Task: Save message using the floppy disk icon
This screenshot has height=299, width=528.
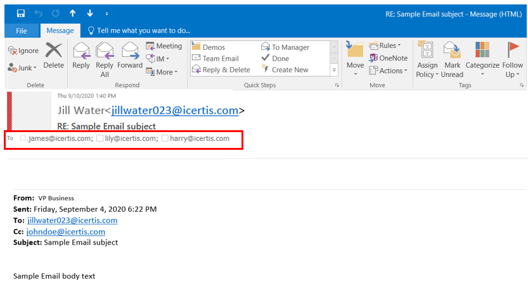Action: [x=21, y=13]
